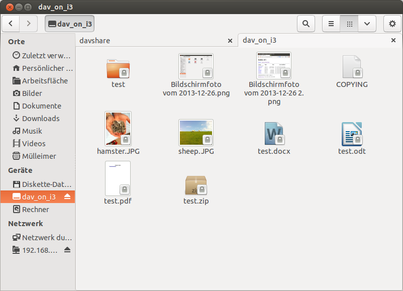The image size is (403, 291).
Task: Select the sheep.JPG thumbnail
Action: (196, 133)
